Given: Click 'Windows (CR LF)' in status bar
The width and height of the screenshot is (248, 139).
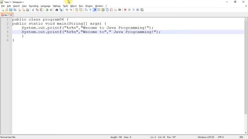Looking at the screenshot, I should coord(206,137).
